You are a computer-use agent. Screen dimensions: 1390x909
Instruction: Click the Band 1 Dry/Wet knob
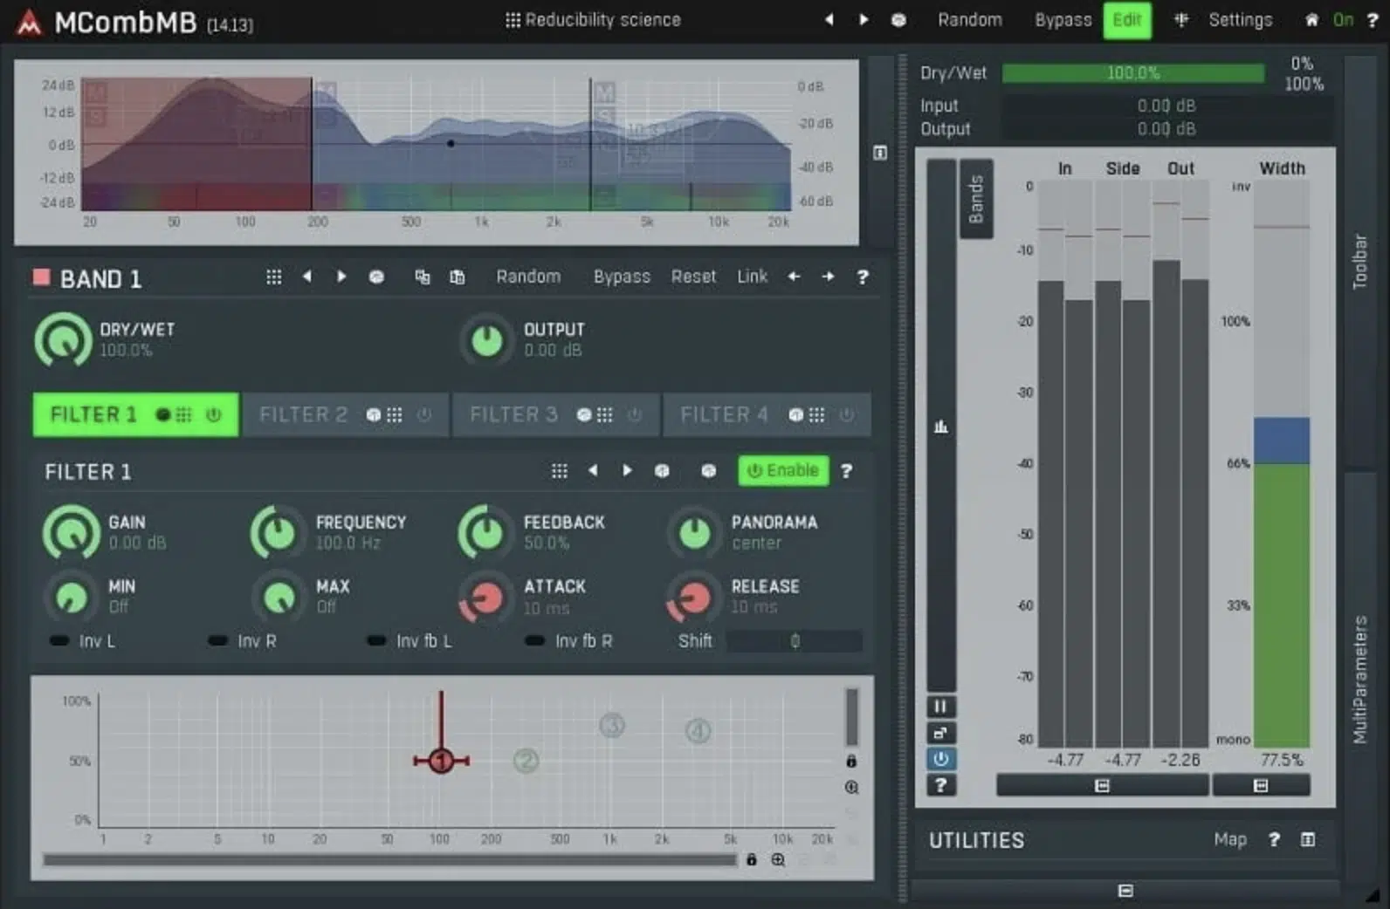pos(63,340)
